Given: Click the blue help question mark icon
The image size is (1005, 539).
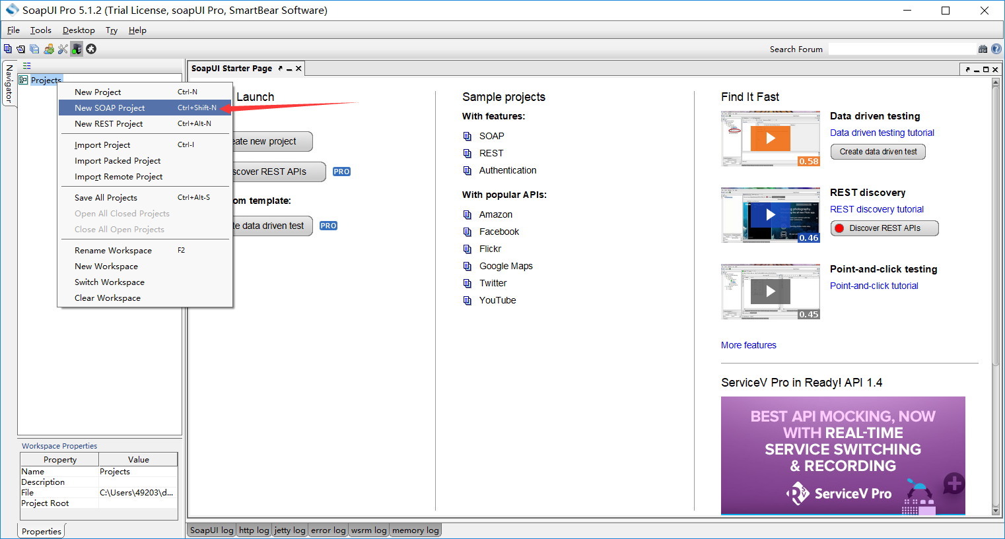Looking at the screenshot, I should [996, 49].
